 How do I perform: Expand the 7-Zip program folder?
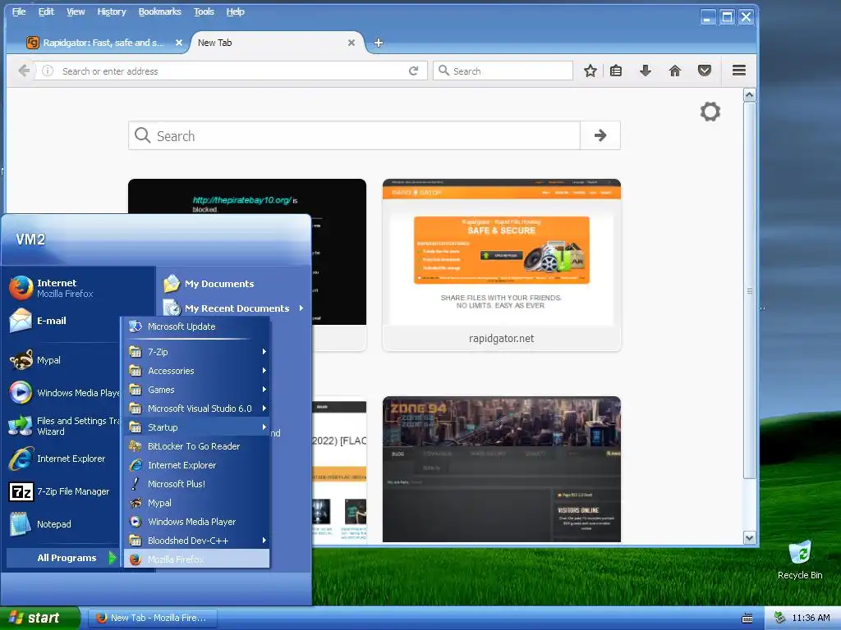point(196,352)
